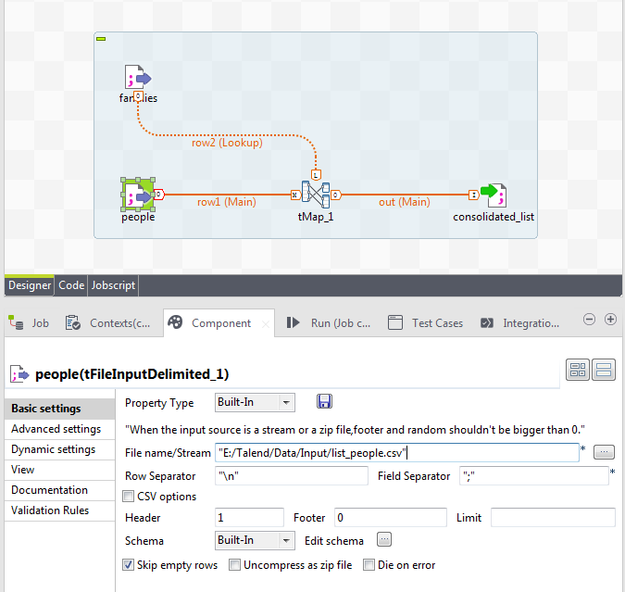
Task: Click the row1 (Main) connection label
Action: click(x=227, y=202)
